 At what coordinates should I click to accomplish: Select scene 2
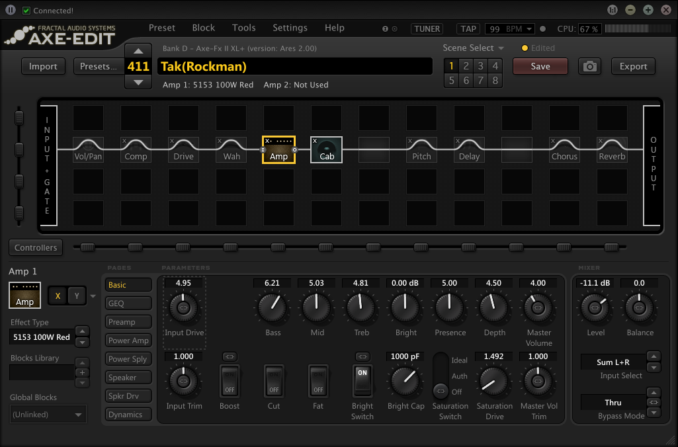[x=466, y=66]
